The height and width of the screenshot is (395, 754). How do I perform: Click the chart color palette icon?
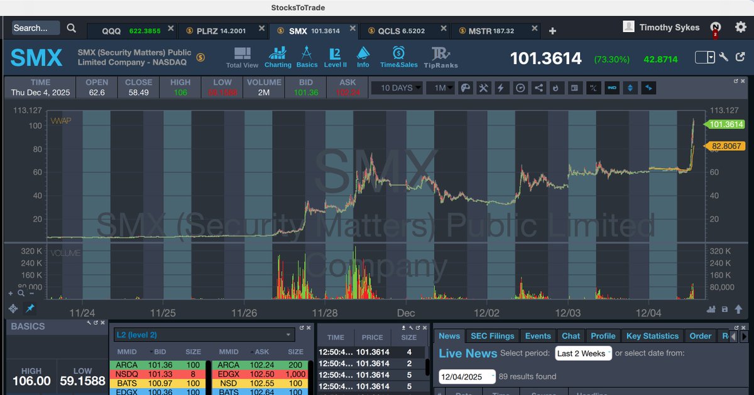(x=466, y=88)
